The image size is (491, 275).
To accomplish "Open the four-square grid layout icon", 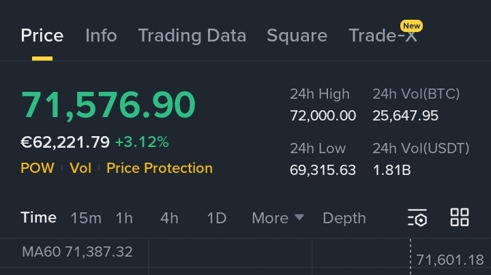I will [x=460, y=217].
